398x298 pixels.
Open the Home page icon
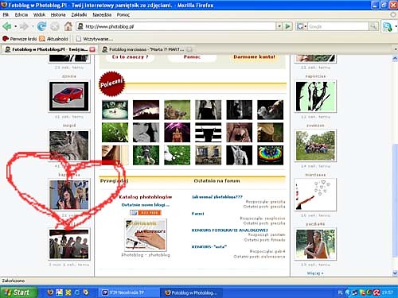[68, 26]
